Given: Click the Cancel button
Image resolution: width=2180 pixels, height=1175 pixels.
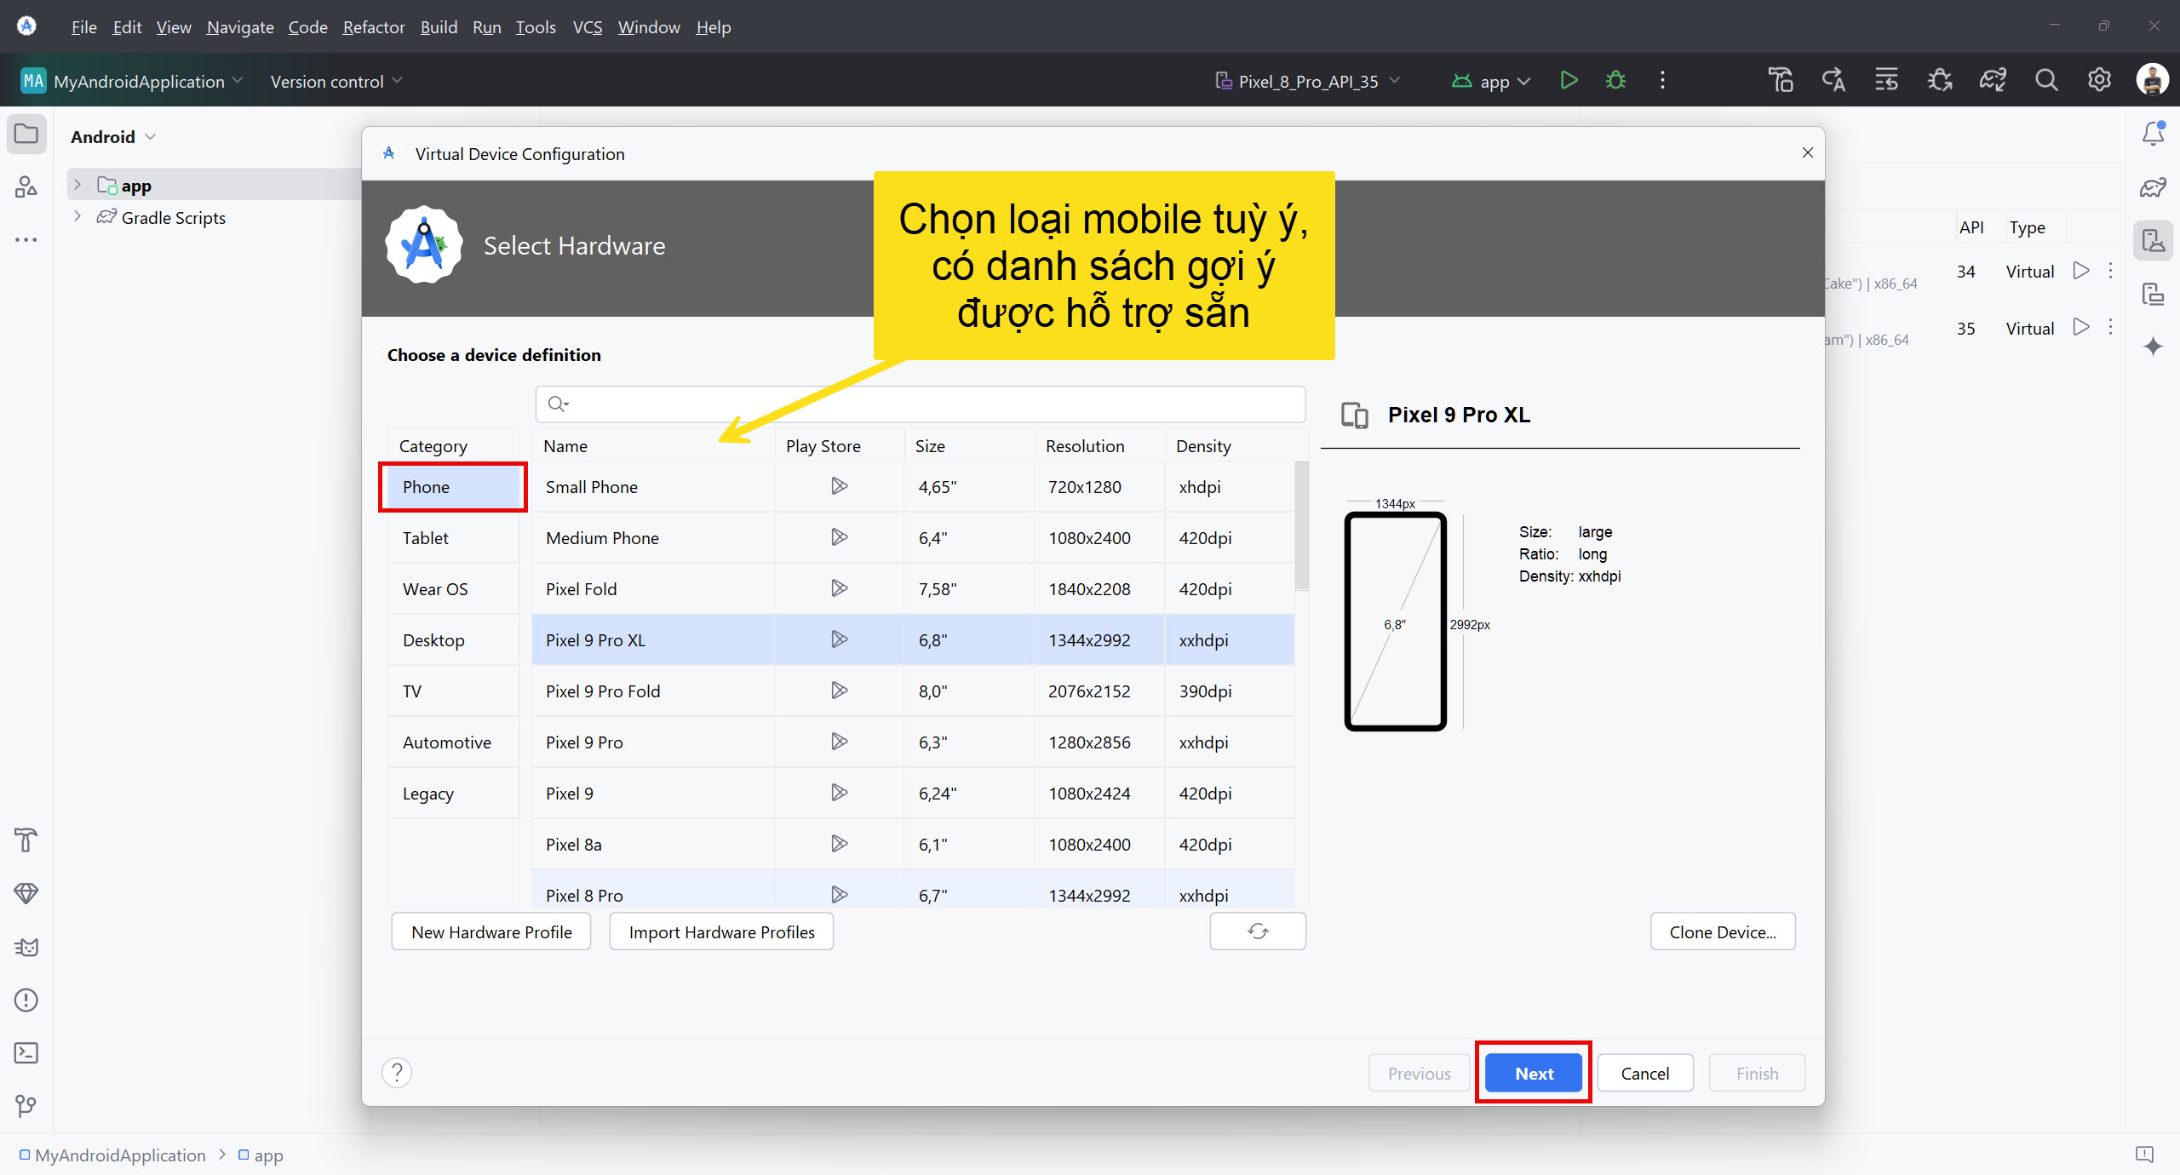Looking at the screenshot, I should point(1645,1073).
